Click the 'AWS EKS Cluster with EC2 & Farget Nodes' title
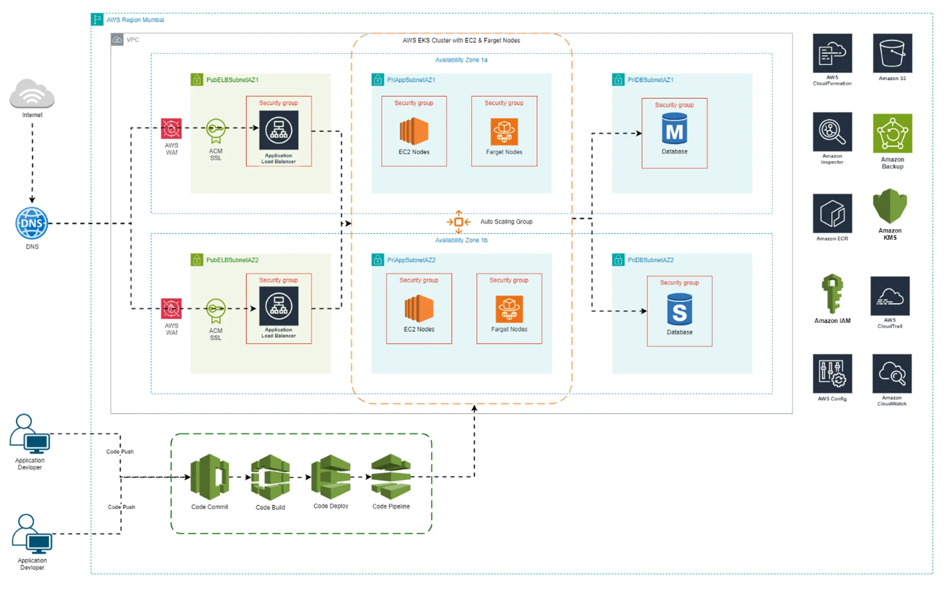The image size is (948, 594). point(461,40)
